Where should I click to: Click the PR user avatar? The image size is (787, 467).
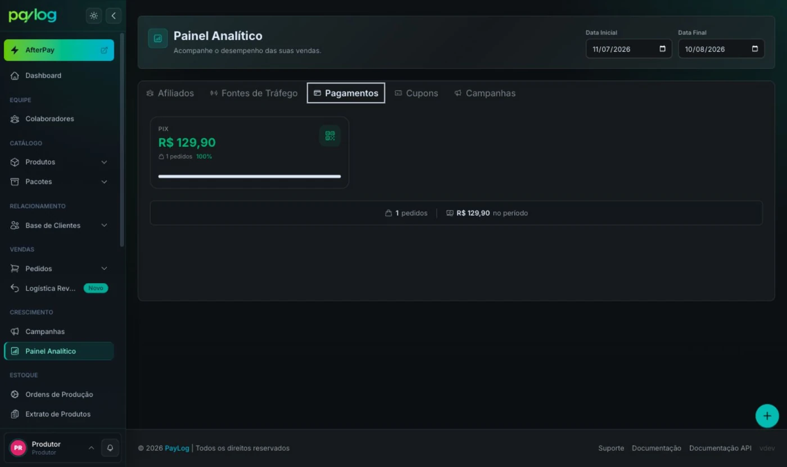pos(18,448)
